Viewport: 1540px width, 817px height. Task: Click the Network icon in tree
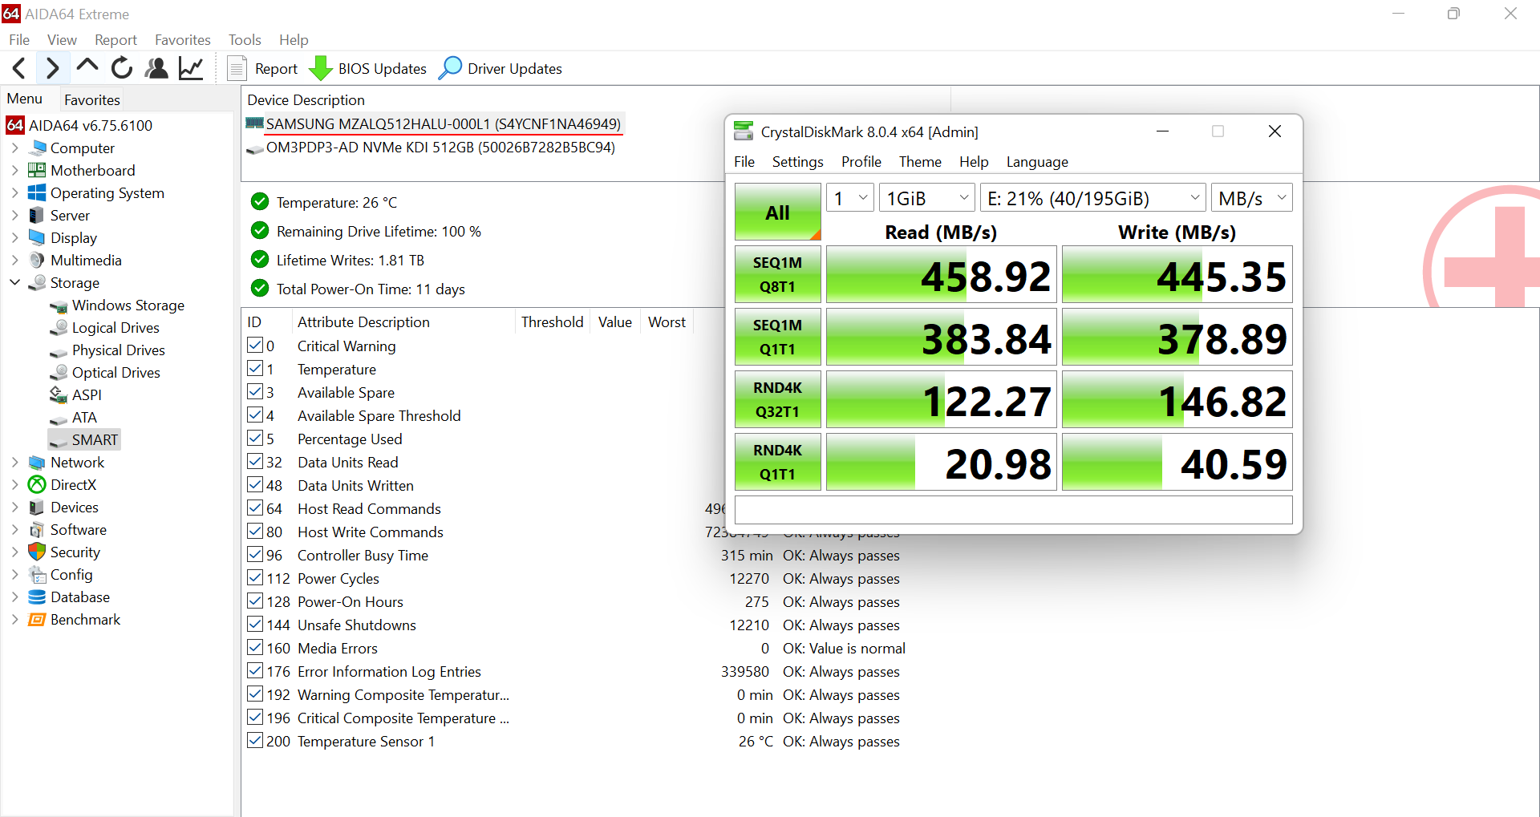37,462
